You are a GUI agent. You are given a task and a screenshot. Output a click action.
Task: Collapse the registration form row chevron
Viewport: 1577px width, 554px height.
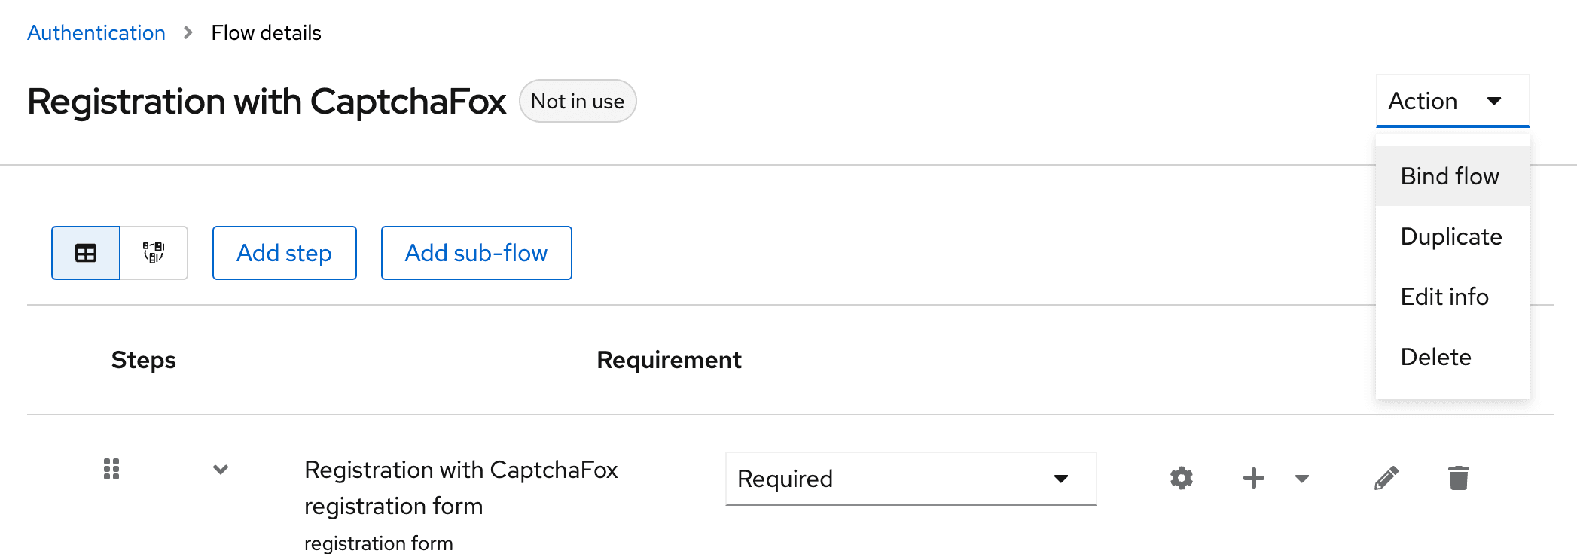click(x=221, y=470)
